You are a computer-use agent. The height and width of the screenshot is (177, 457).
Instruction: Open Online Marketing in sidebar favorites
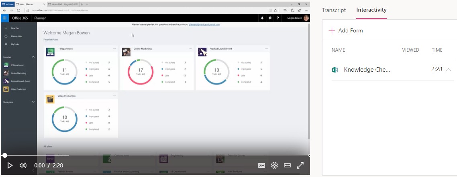[15, 73]
